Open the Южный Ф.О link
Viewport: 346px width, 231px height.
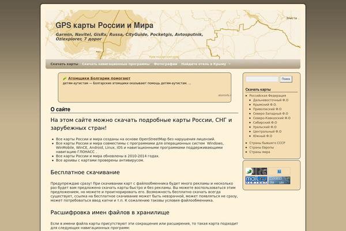[x=262, y=136]
